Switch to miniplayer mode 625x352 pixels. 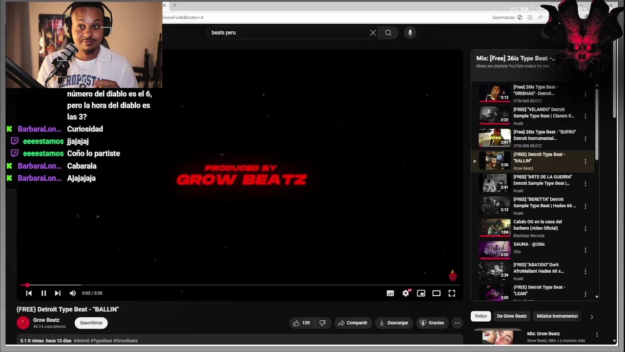tap(421, 293)
